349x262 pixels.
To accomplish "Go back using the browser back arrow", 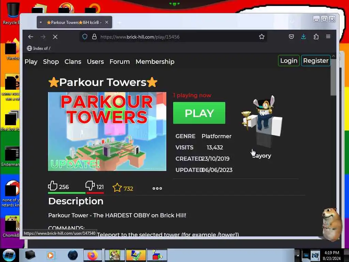I will pyautogui.click(x=31, y=37).
